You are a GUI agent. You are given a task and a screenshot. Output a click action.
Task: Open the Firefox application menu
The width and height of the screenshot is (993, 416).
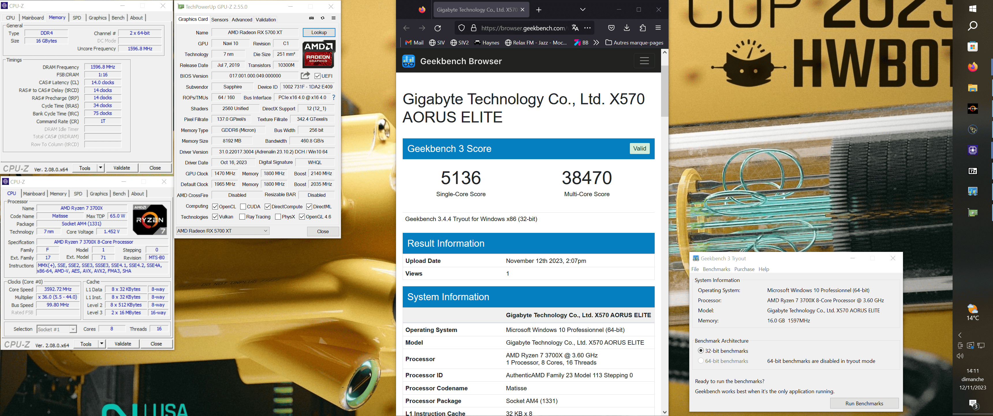click(658, 28)
